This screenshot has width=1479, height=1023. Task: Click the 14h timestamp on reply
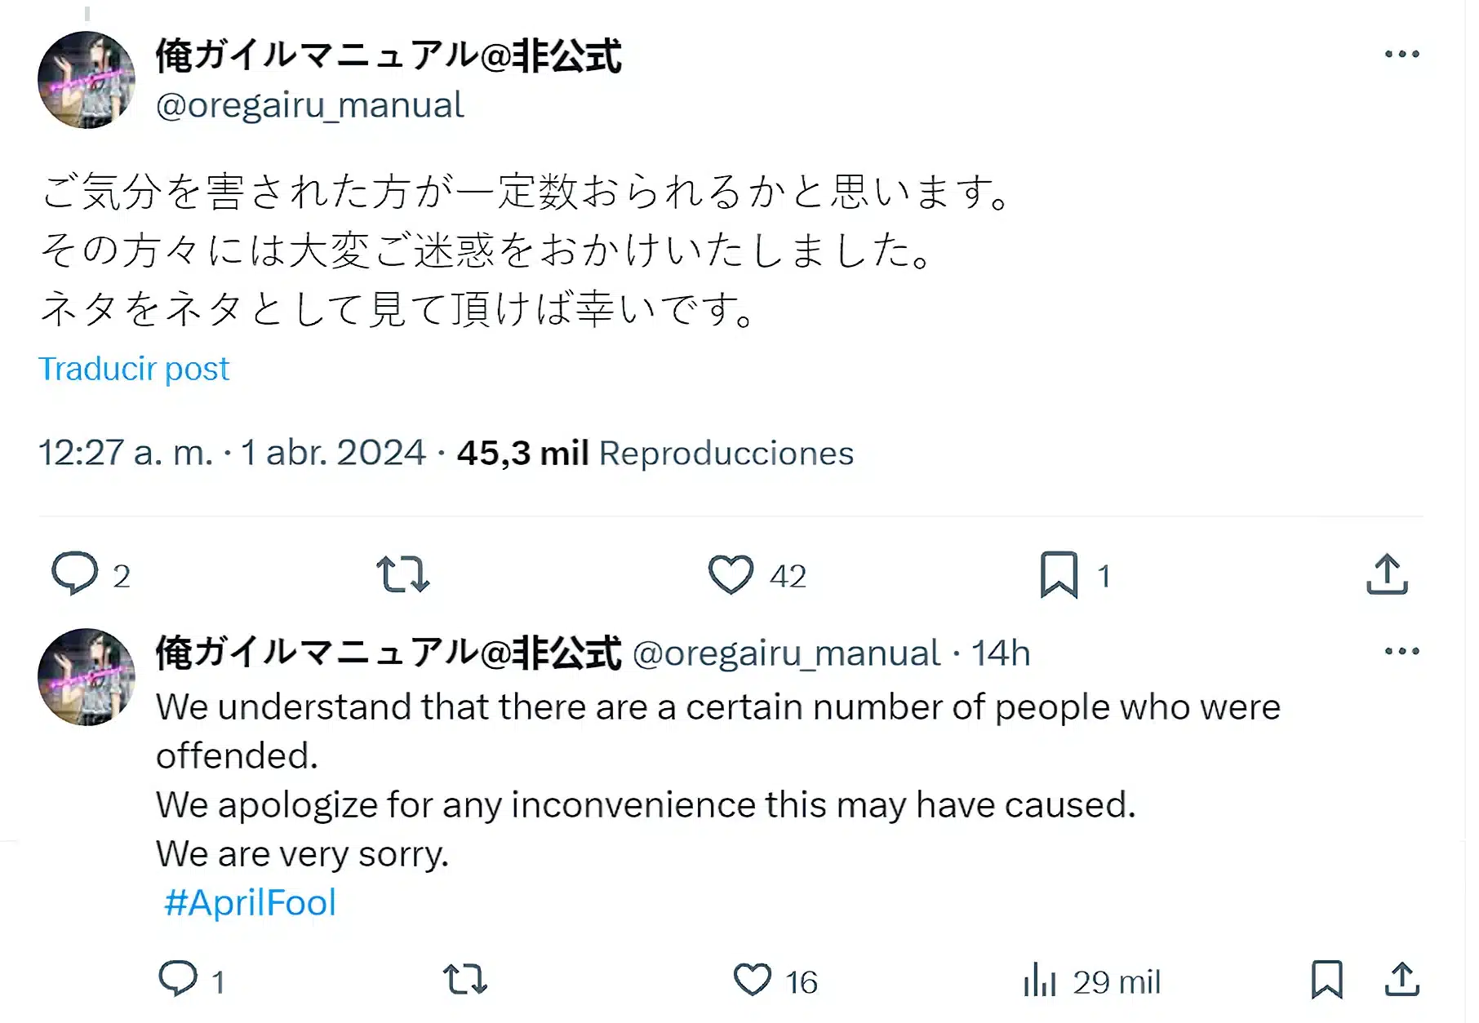pyautogui.click(x=1001, y=653)
